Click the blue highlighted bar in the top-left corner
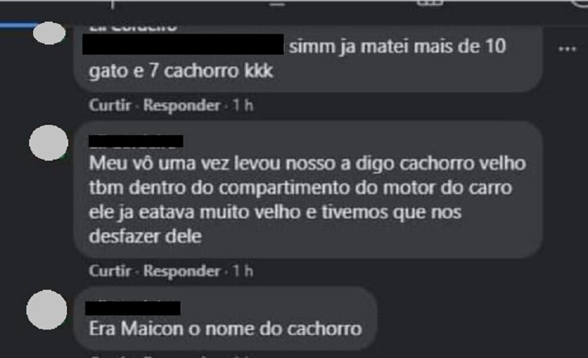 [19, 25]
